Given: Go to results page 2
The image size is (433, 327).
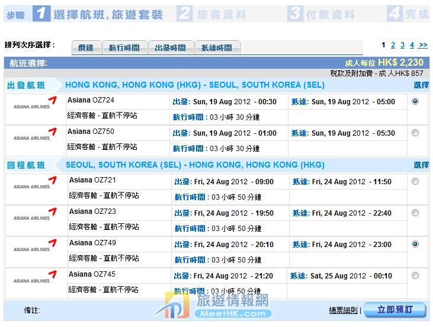Looking at the screenshot, I should 393,45.
